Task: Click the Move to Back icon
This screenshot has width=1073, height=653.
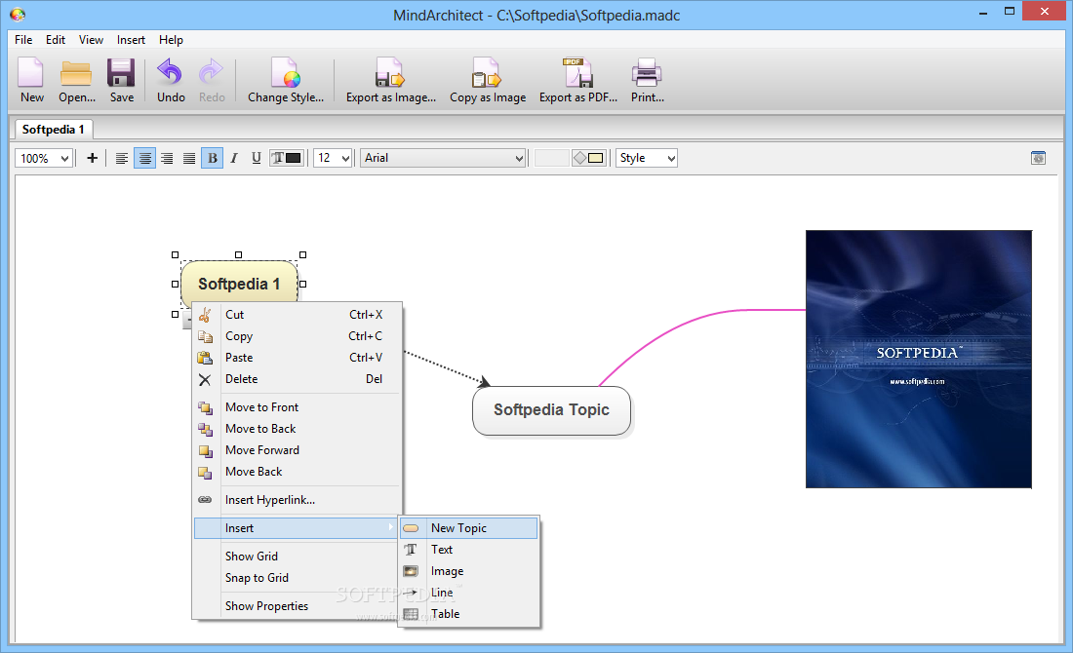Action: 205,429
